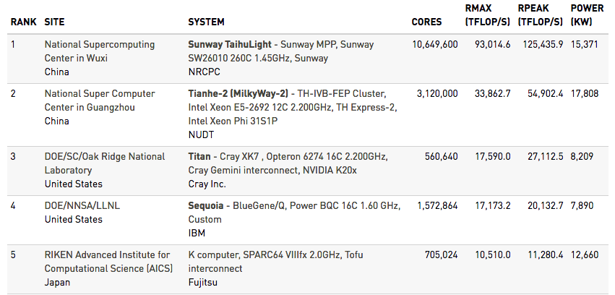Open RIKEN Advanced Institute for Computational Science
Image resolution: width=615 pixels, height=295 pixels.
click(x=107, y=262)
